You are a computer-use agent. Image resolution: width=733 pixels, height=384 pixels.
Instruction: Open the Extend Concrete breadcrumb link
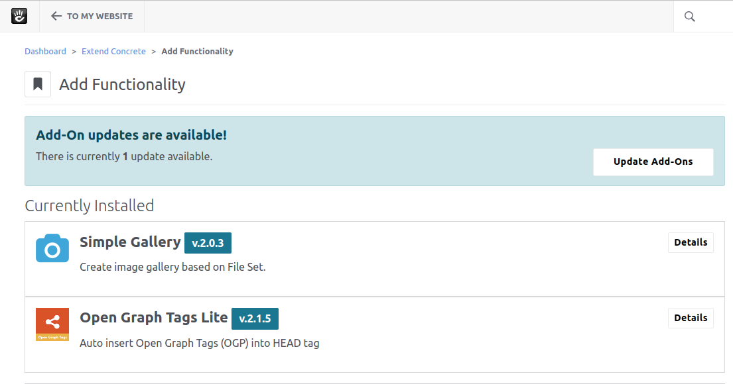[113, 51]
